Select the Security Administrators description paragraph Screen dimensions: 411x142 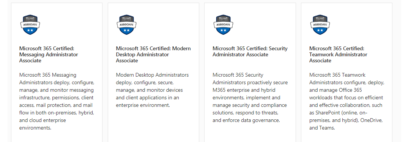250,97
